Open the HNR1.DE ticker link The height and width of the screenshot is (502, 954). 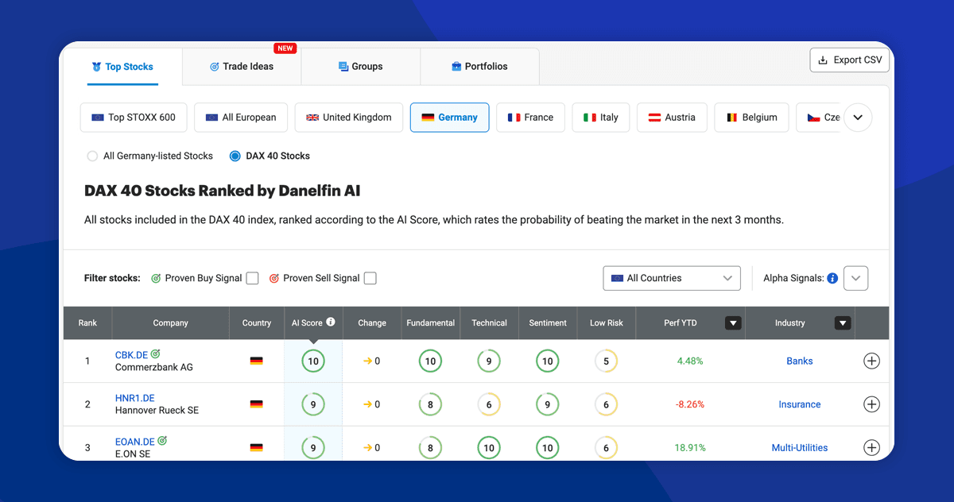[x=135, y=398]
